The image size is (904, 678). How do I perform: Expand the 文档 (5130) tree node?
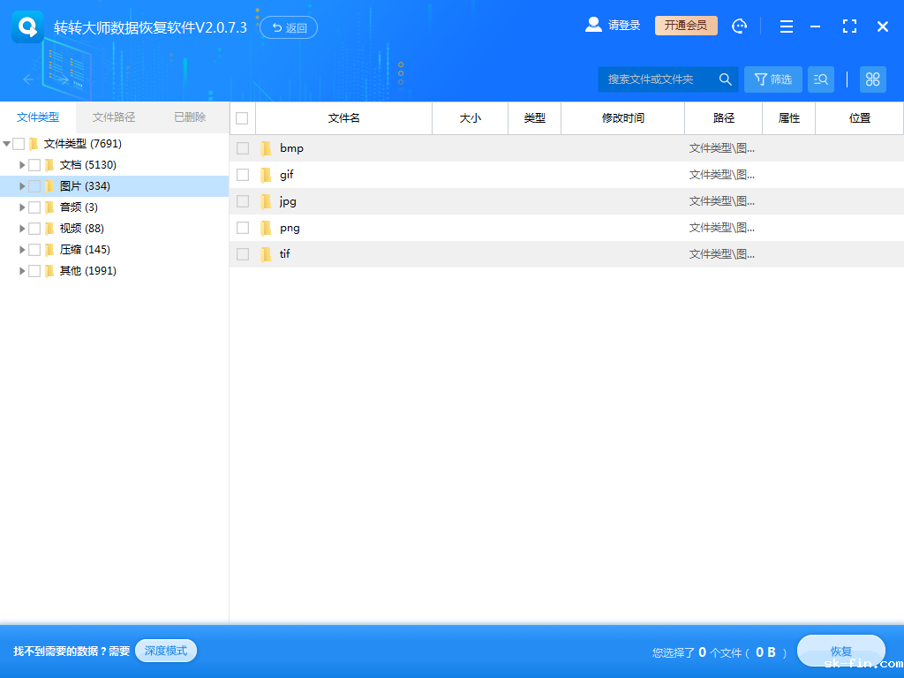(x=21, y=164)
